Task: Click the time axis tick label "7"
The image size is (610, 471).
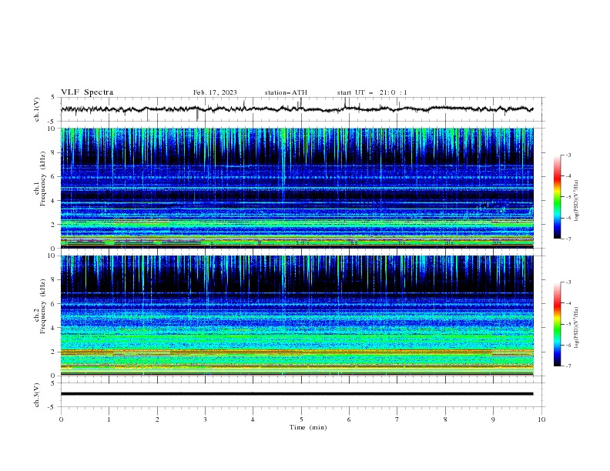Action: click(x=397, y=419)
